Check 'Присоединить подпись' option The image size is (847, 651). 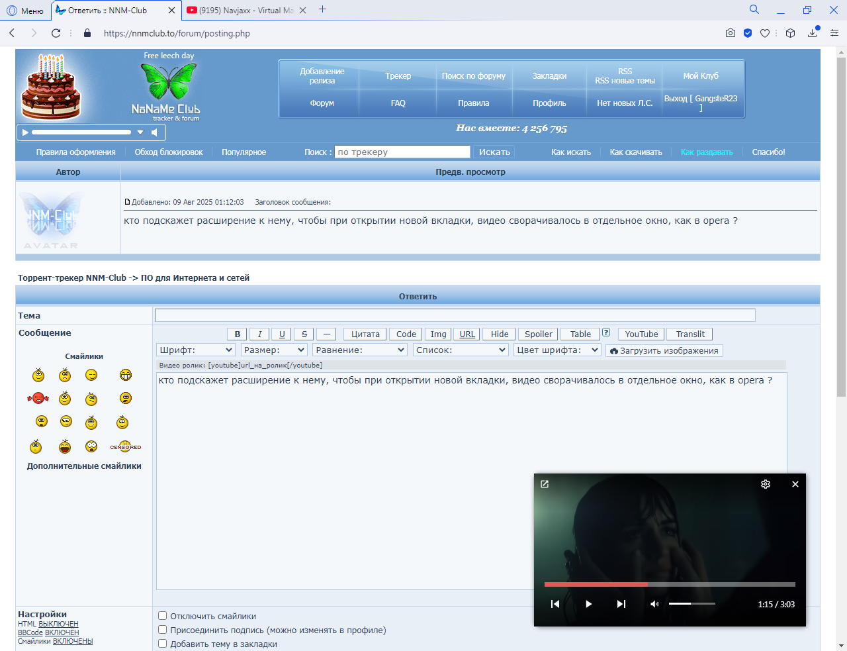[x=162, y=630]
